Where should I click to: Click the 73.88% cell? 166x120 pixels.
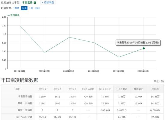coord(105,103)
